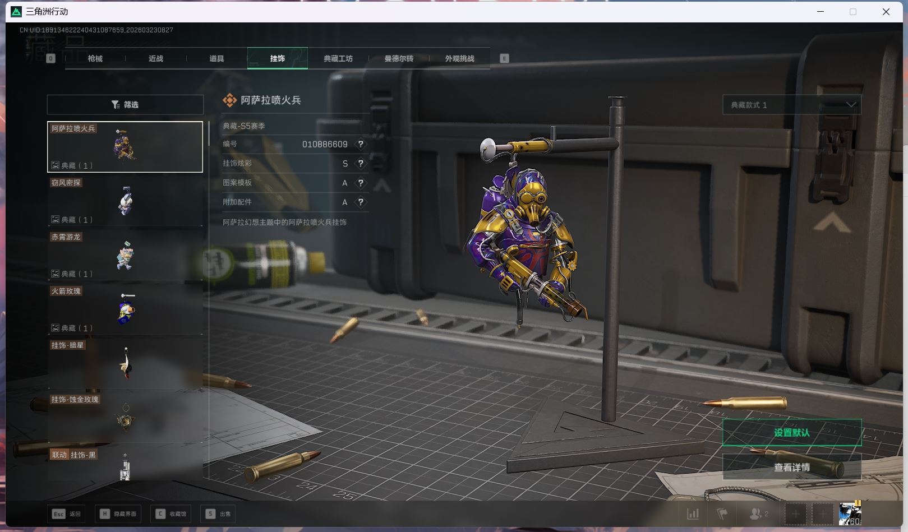Open the statistics bar-chart icon
908x532 pixels.
693,514
